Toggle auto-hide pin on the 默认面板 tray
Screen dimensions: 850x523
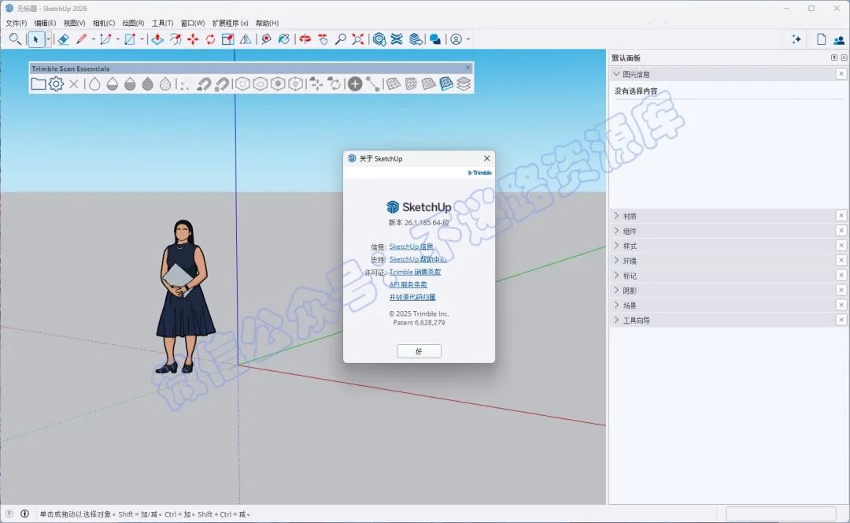834,57
